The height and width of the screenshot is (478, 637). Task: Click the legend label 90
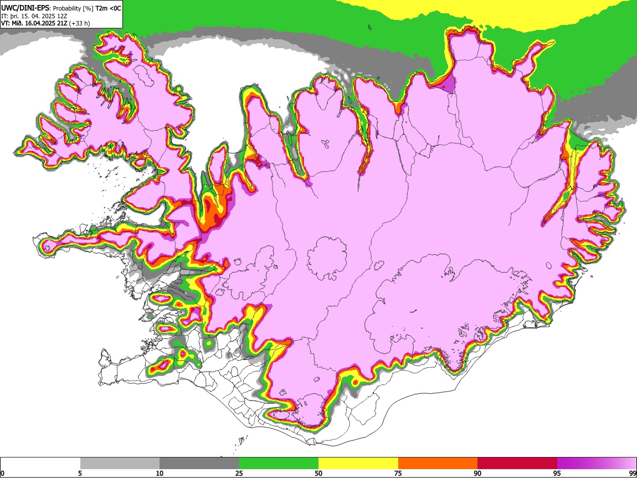pyautogui.click(x=477, y=473)
